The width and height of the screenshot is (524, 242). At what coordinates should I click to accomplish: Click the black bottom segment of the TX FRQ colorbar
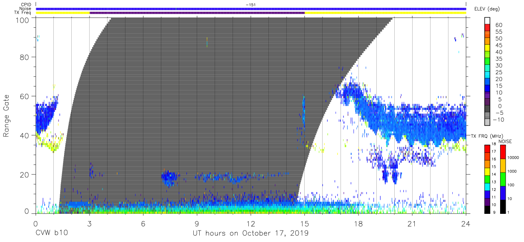487,210
